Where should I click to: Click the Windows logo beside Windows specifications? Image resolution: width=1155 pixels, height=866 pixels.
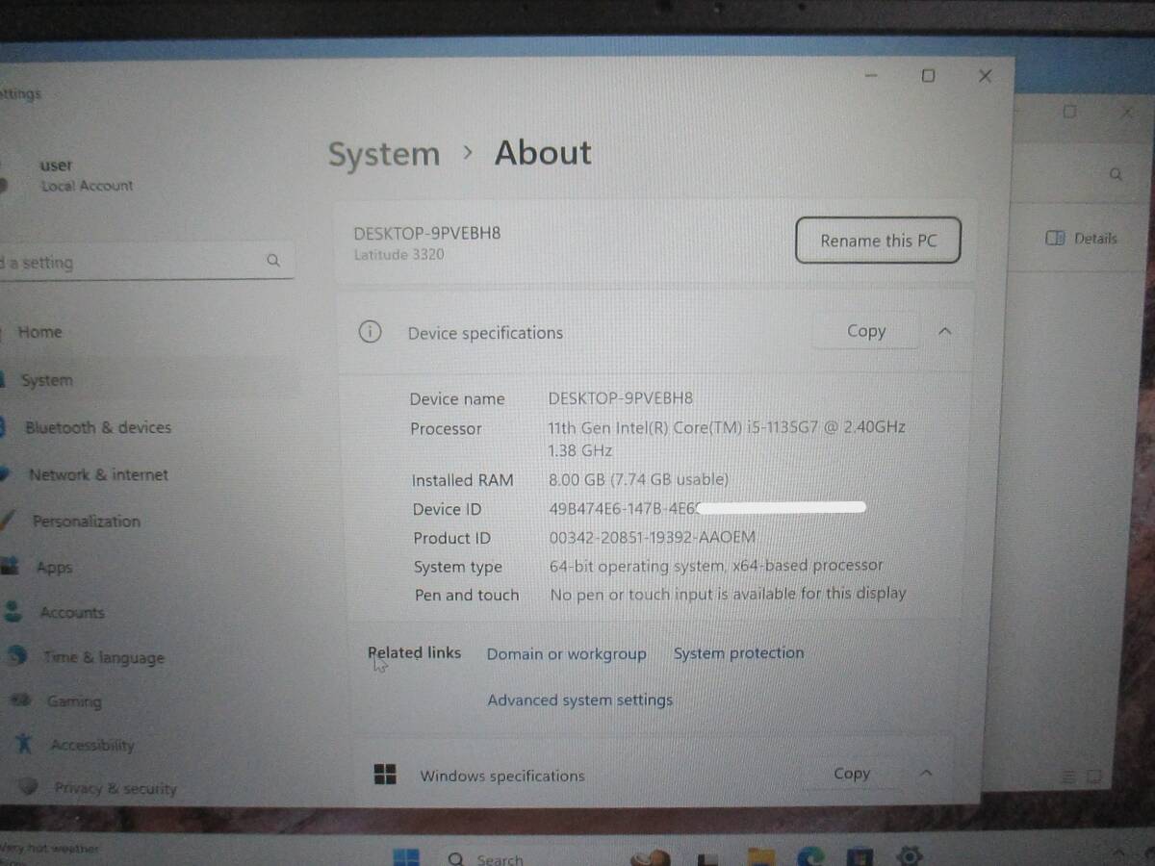coord(385,776)
